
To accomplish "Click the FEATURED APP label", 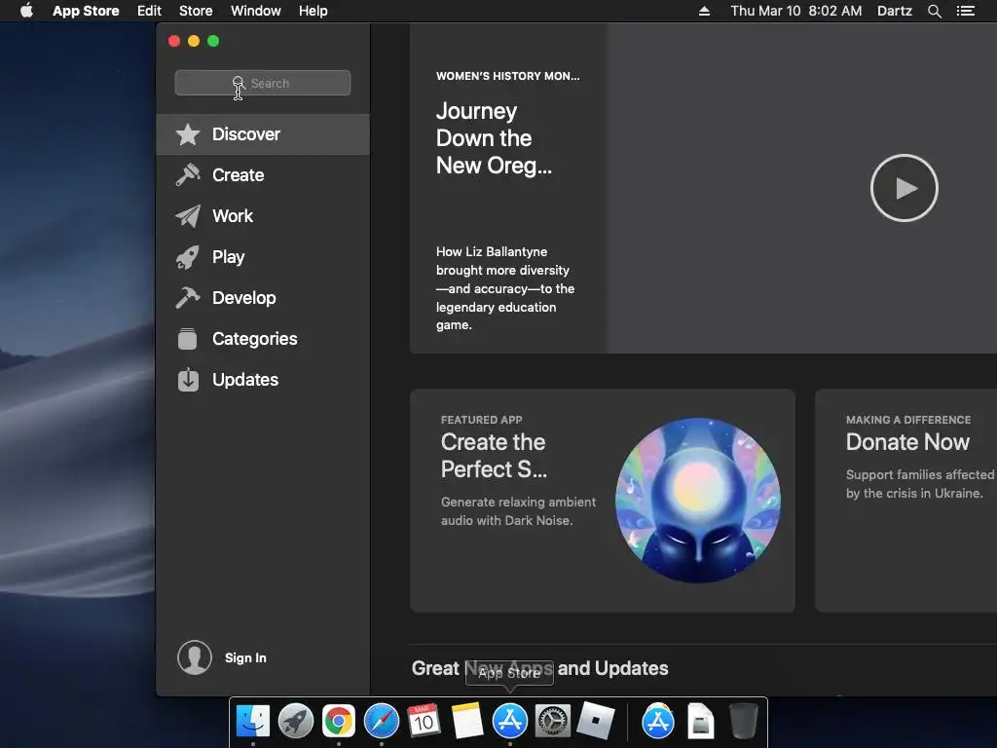I will [x=481, y=420].
